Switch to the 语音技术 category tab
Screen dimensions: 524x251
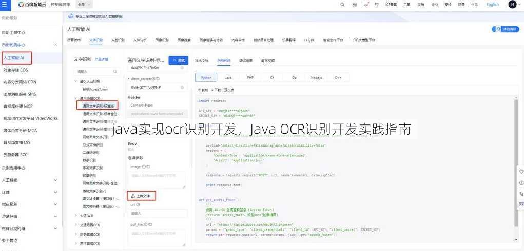pyautogui.click(x=74, y=40)
